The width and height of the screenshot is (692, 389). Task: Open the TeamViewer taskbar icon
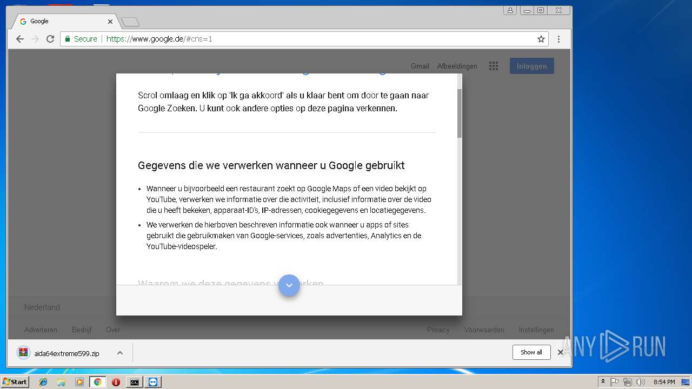(154, 382)
